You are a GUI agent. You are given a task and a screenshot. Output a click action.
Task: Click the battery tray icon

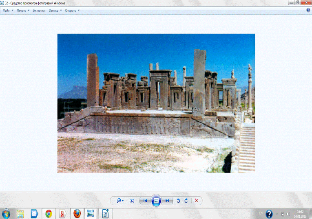[283, 214]
